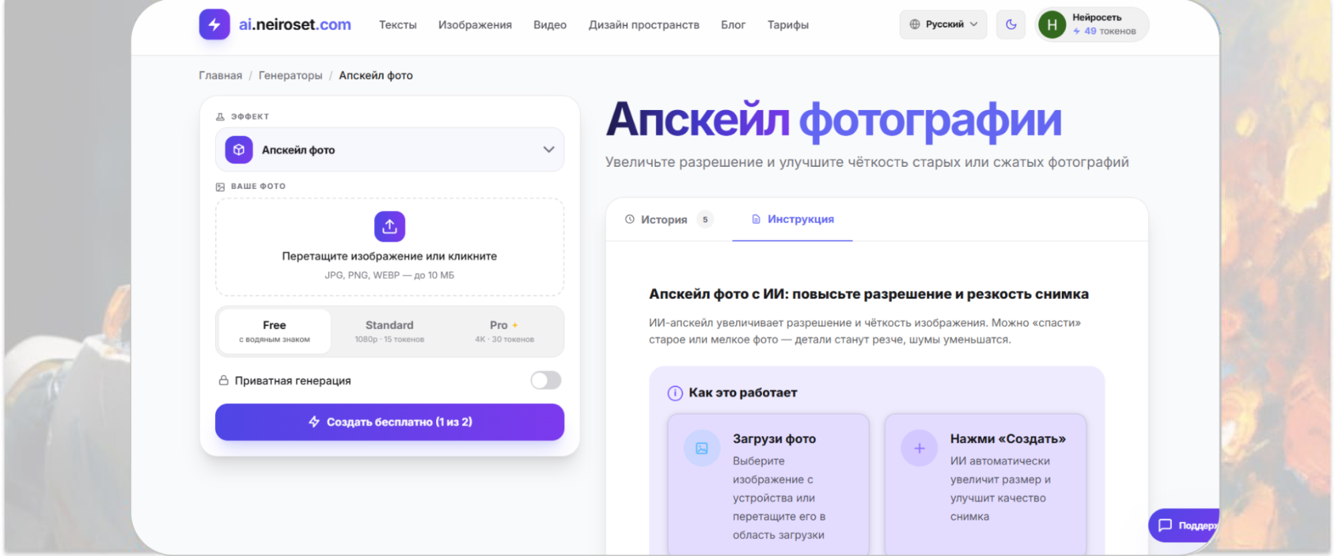Click the info icon near Как это работает

(x=675, y=393)
